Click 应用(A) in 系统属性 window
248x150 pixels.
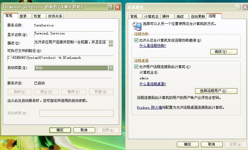coord(236,144)
